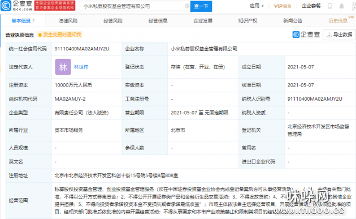Viewport: 356px width, 219px height.
Task: Select registered address 北京市北京经济技术开发区科创十街15号院
Action: tap(116, 175)
